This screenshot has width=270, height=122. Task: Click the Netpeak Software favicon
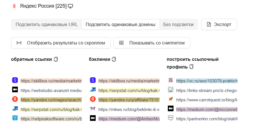[x=15, y=118]
